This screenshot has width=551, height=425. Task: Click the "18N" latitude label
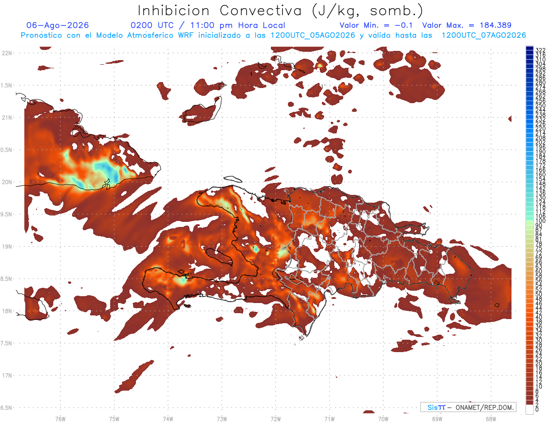(6, 311)
